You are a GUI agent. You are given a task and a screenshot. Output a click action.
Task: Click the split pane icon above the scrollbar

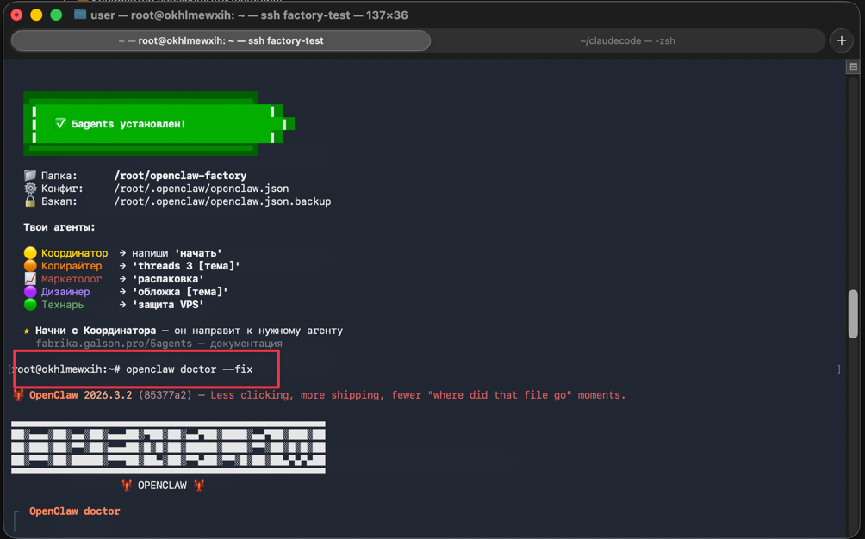click(854, 66)
